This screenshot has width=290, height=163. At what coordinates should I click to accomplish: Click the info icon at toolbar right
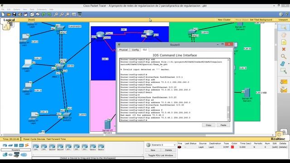[x=281, y=14]
